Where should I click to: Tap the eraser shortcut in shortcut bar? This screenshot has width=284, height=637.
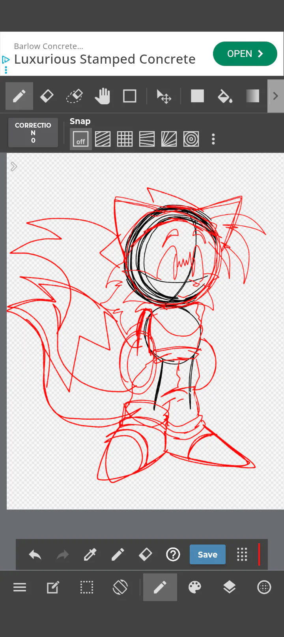(146, 555)
